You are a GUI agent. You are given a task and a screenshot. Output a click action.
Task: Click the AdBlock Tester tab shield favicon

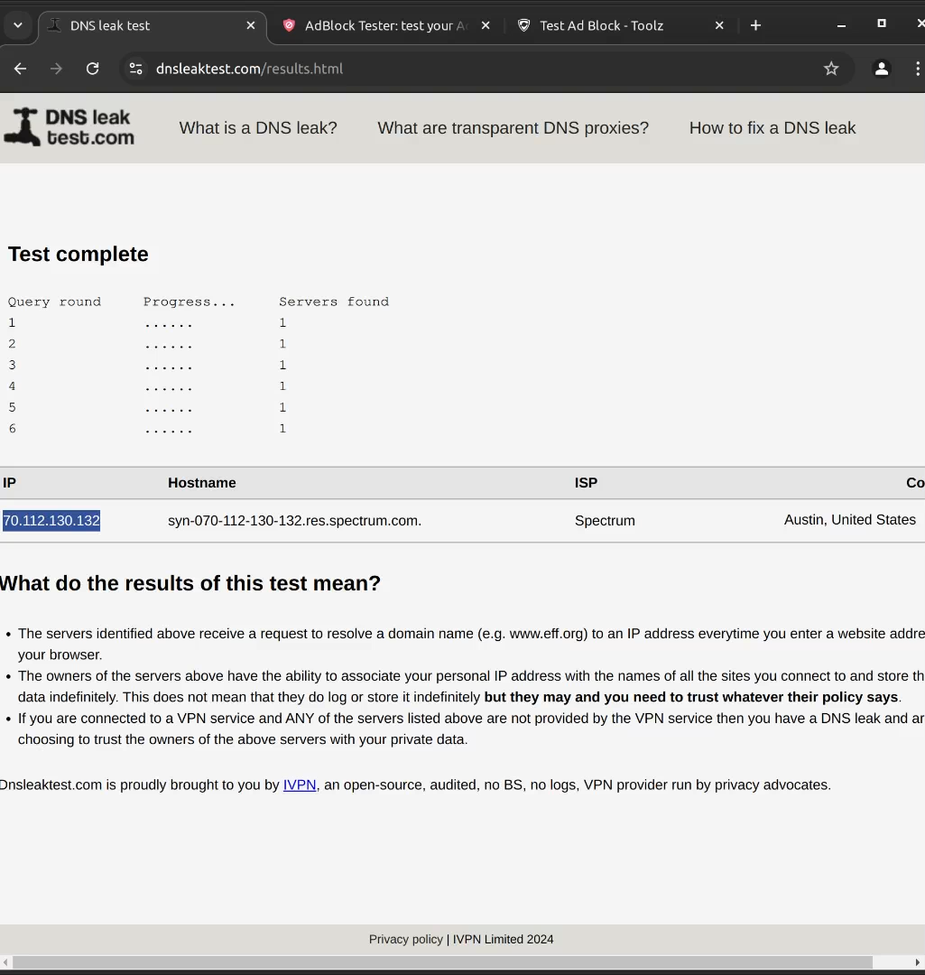coord(289,25)
